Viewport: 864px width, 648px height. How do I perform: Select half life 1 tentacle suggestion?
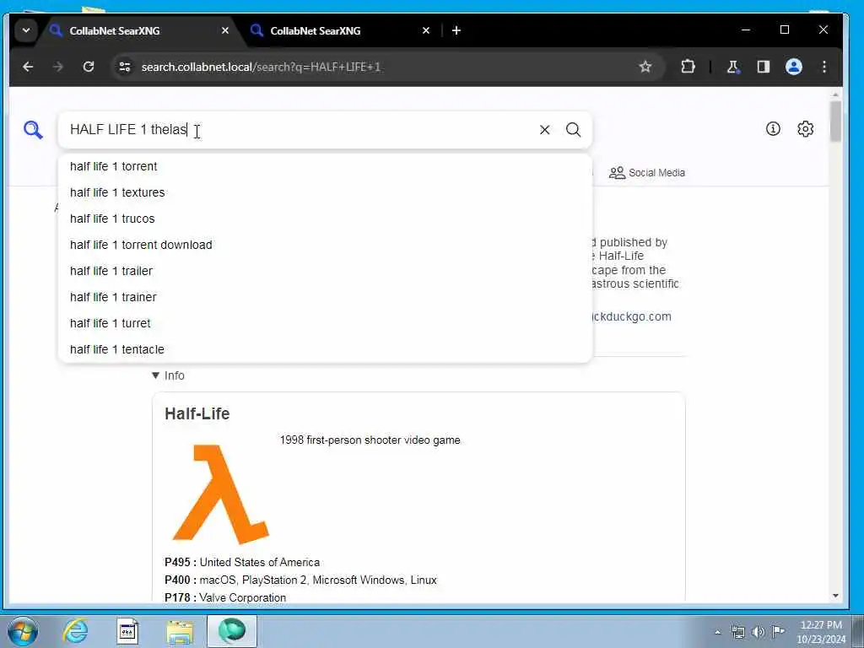[325, 349]
